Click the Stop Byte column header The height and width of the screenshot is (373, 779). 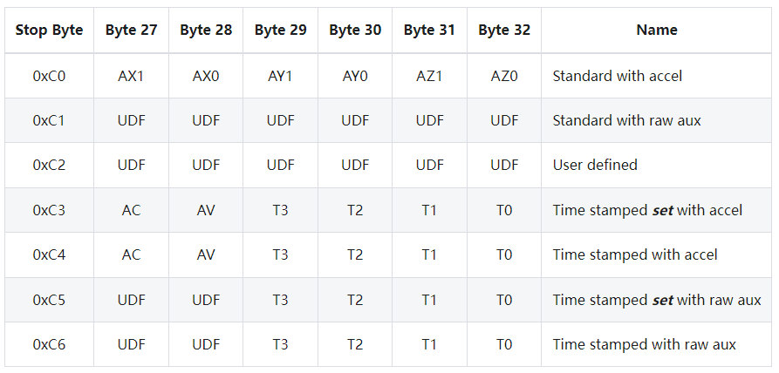click(49, 31)
